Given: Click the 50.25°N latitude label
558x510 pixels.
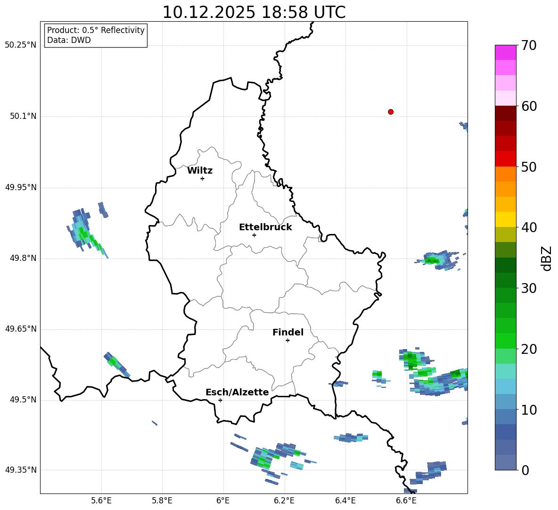Looking at the screenshot, I should 21,45.
